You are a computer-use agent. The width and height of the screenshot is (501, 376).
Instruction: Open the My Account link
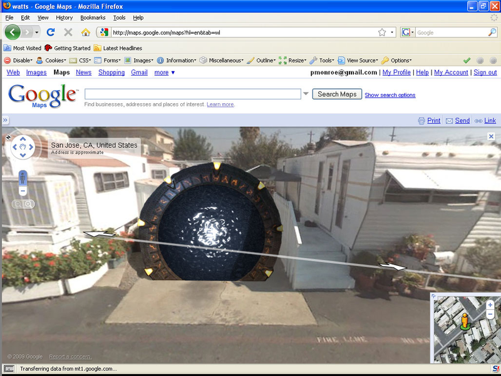click(x=451, y=73)
